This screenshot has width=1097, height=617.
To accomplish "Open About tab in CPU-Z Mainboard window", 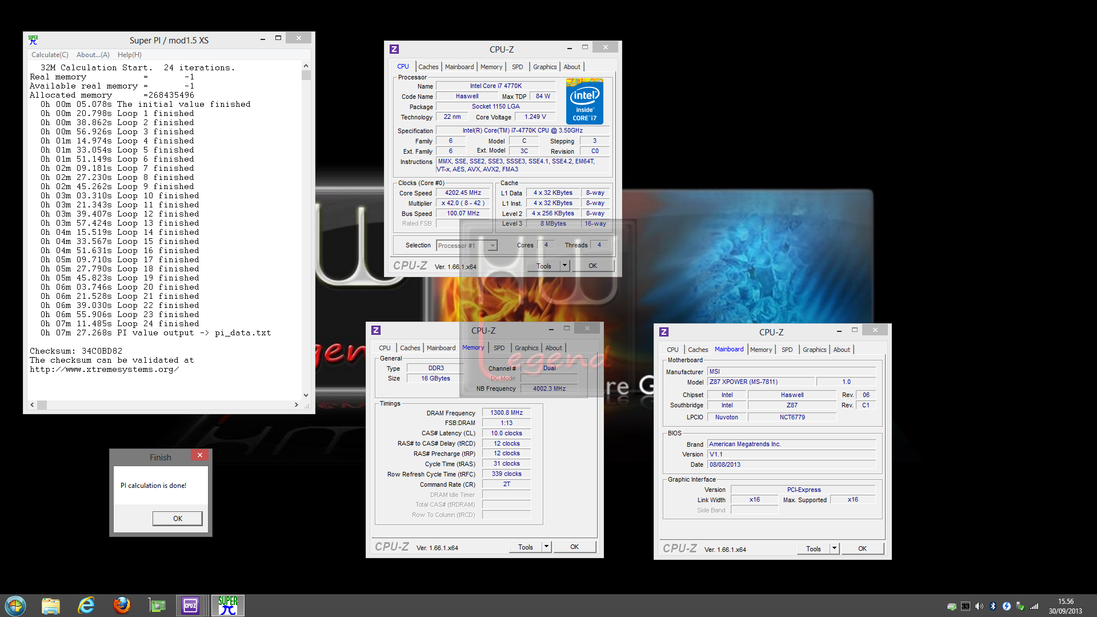I will click(x=842, y=350).
